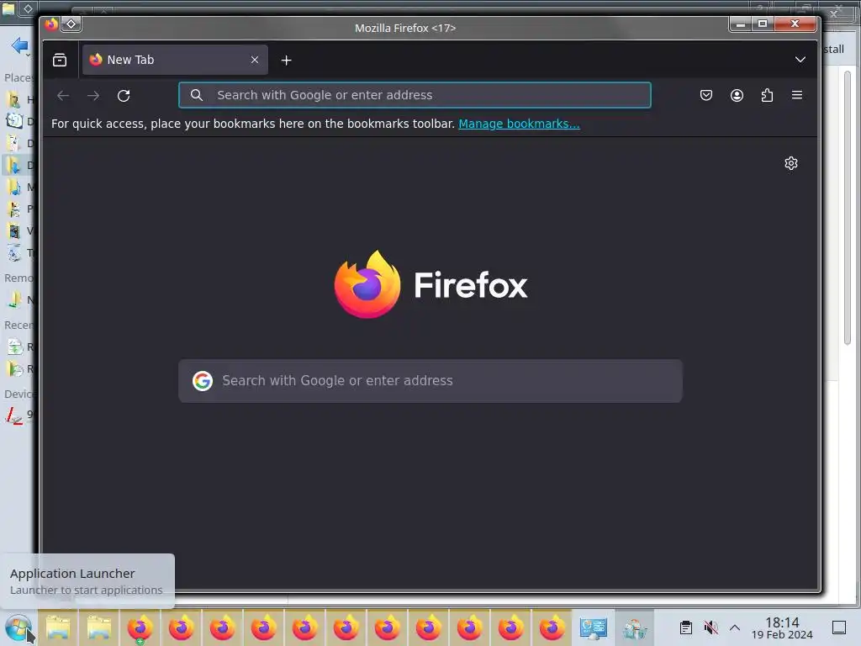Go forward one page in Firefox
861x646 pixels.
(93, 96)
